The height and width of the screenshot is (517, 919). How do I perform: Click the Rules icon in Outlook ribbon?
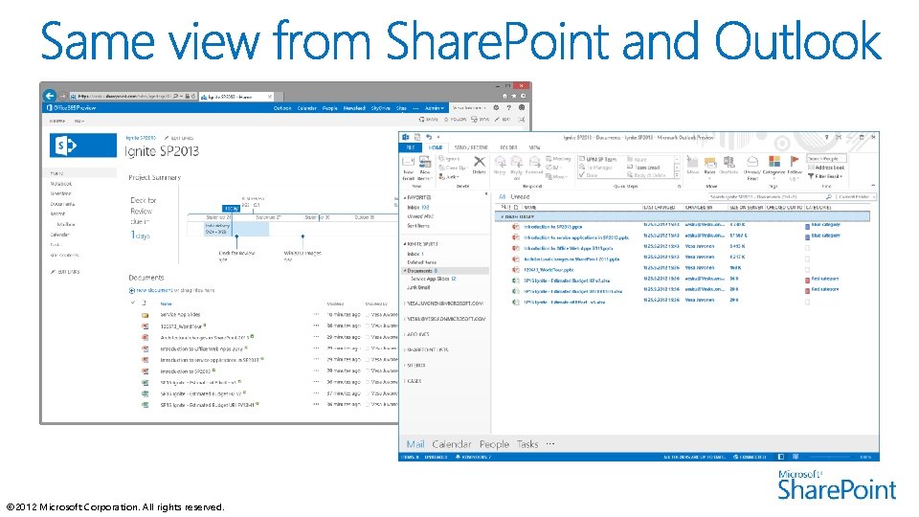pos(709,162)
